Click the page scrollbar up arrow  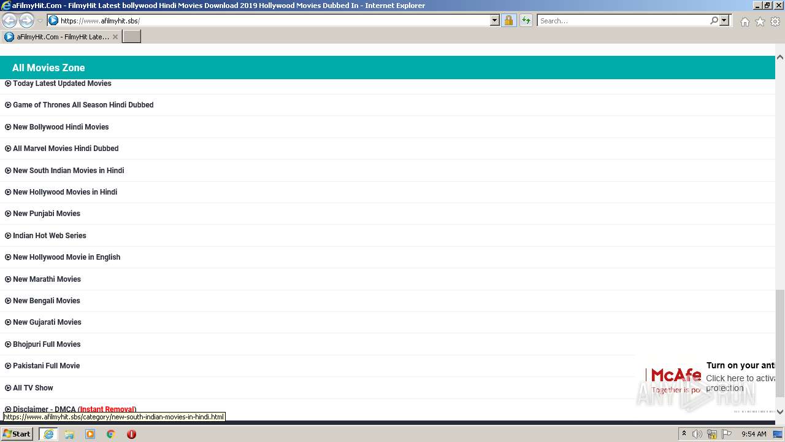click(x=780, y=57)
